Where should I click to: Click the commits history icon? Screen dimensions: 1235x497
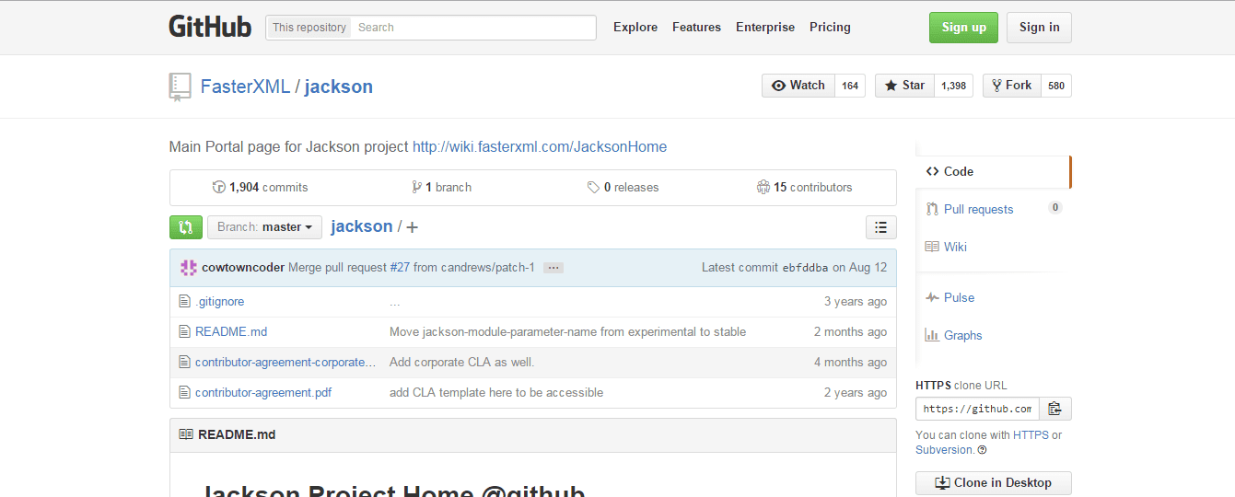[219, 187]
